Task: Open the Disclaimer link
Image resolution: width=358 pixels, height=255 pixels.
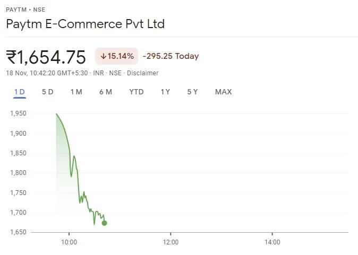Action: click(x=143, y=73)
